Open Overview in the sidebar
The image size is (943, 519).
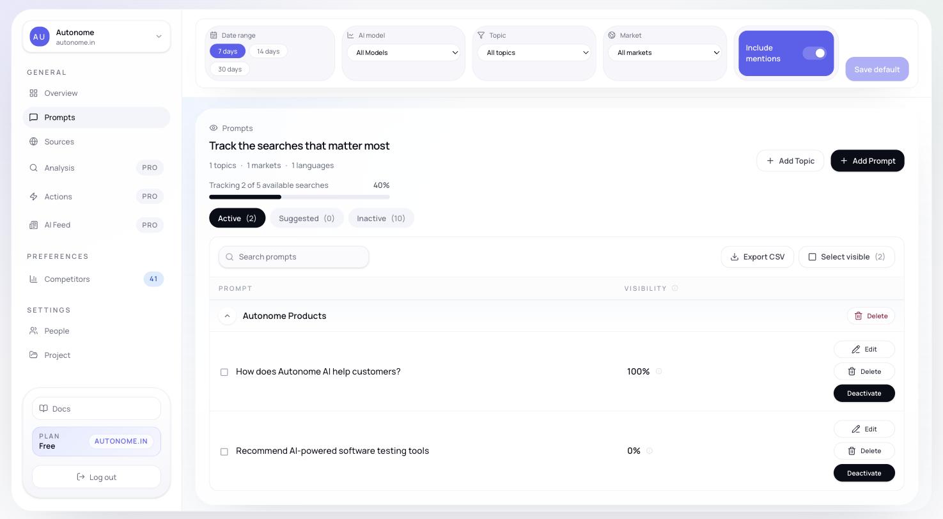click(97, 93)
